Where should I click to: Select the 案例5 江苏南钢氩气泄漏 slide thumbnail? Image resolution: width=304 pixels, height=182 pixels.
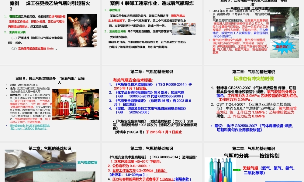tap(254, 32)
